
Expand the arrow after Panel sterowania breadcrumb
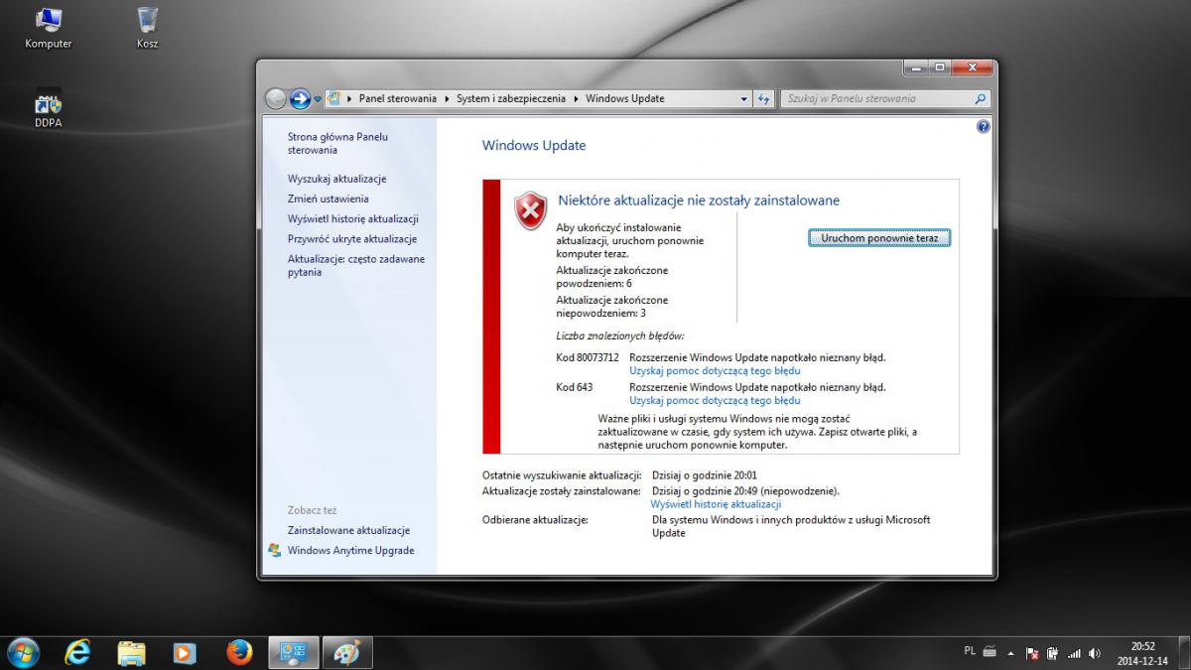tap(447, 99)
